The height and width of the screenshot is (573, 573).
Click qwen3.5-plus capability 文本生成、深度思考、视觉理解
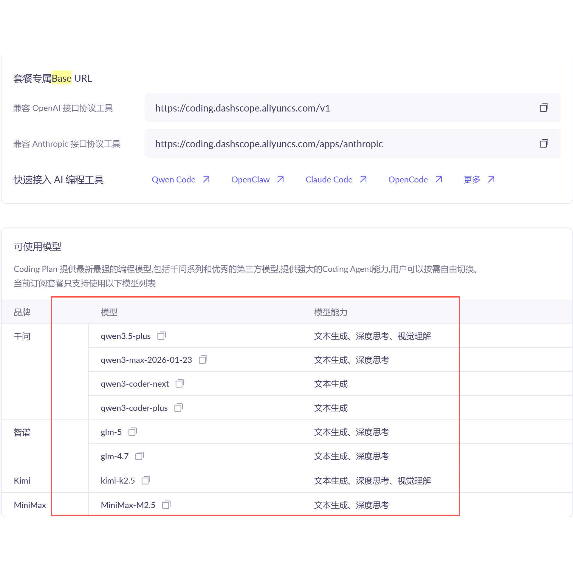[x=373, y=336]
